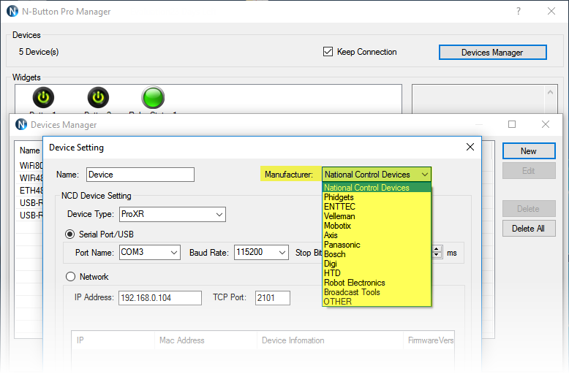Click the Devices Manager window logo icon
569x374 pixels.
point(21,124)
